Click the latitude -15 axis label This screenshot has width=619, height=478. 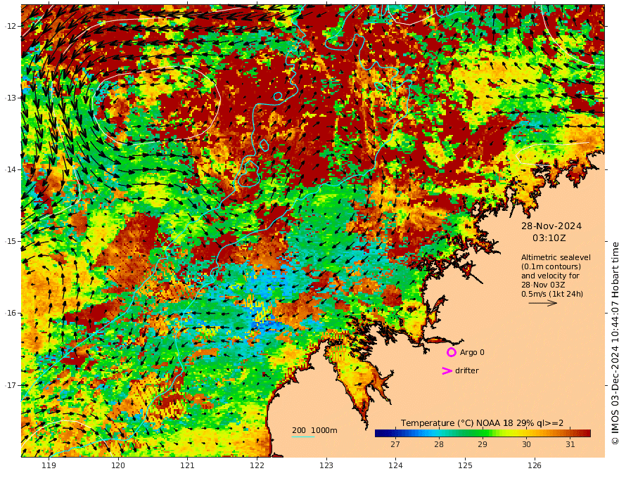[x=10, y=241]
